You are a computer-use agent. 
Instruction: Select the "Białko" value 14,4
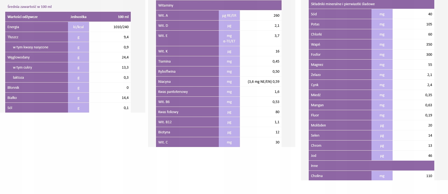[x=125, y=98]
